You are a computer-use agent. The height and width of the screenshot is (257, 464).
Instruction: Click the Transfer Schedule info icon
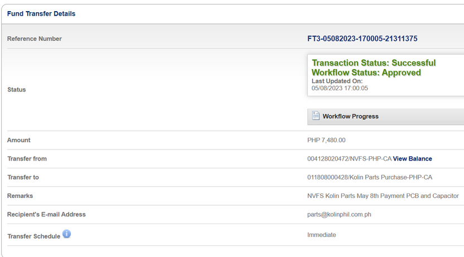click(66, 234)
